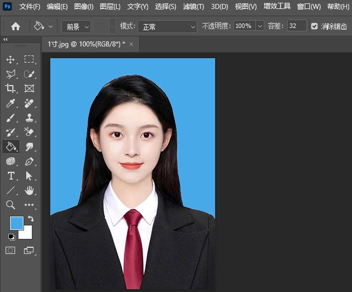
Task: Open the 滤镜(T) menu
Action: [193, 7]
